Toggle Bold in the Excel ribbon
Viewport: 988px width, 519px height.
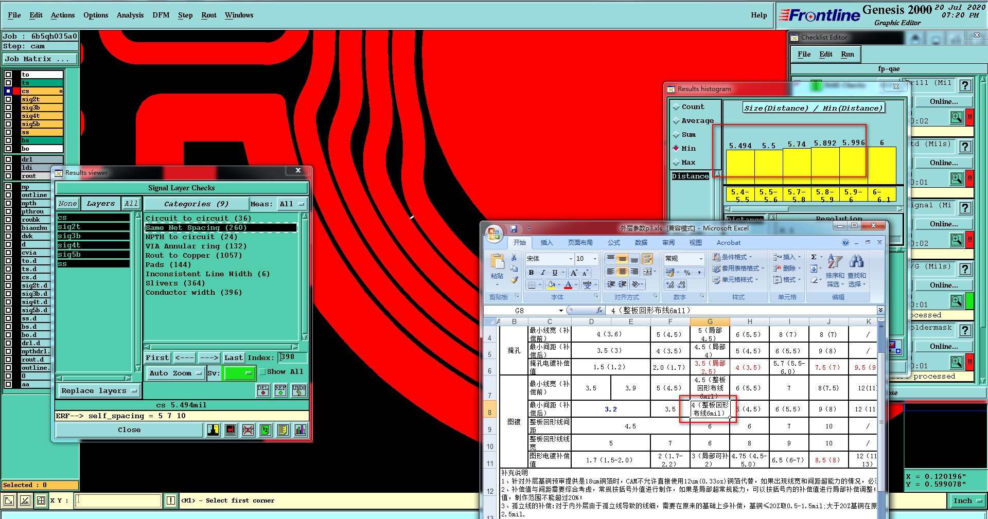(531, 273)
